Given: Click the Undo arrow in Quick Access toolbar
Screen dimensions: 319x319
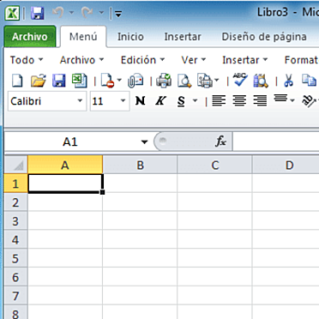Looking at the screenshot, I should click(58, 13).
